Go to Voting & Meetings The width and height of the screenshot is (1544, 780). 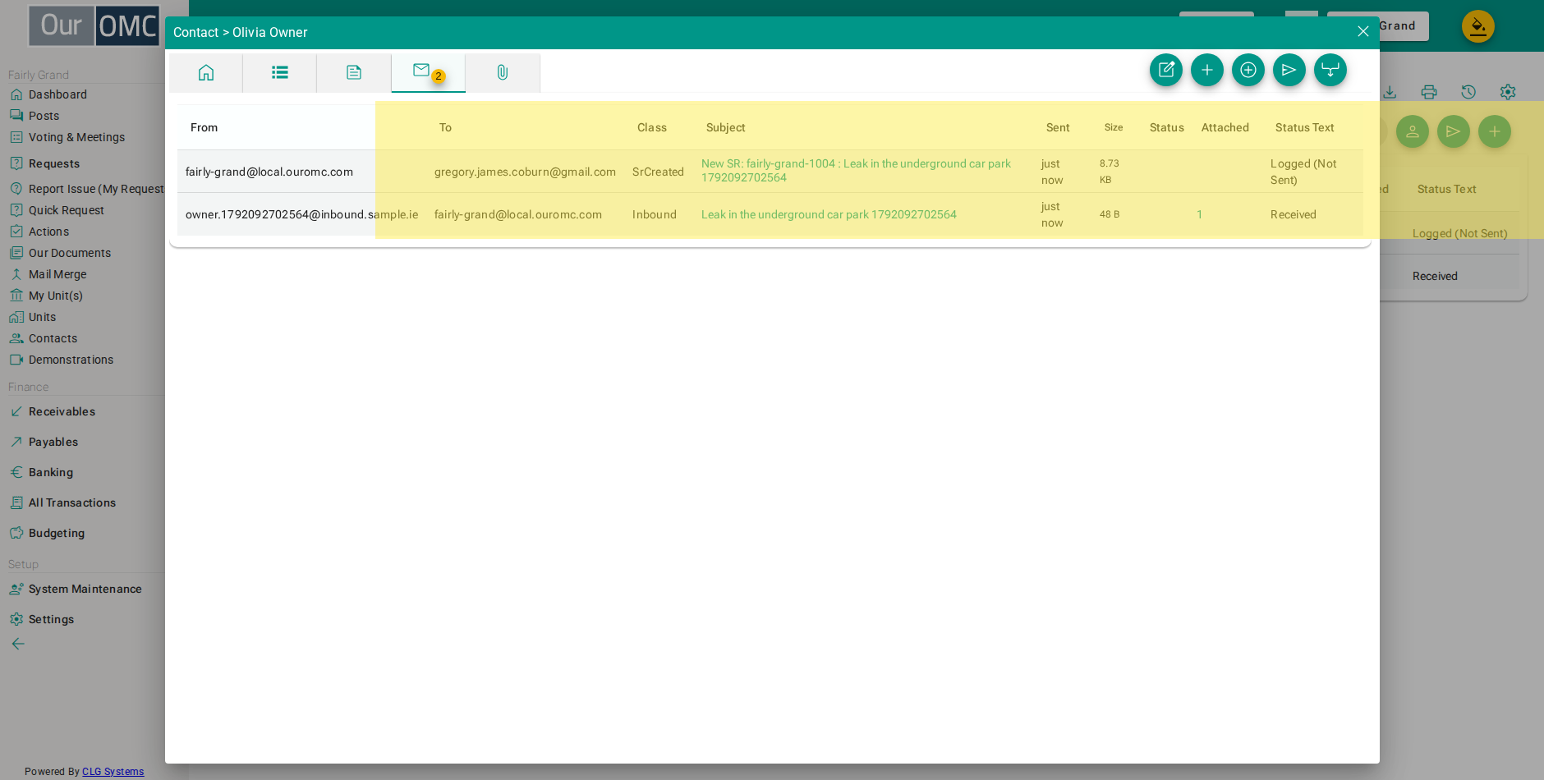coord(76,137)
